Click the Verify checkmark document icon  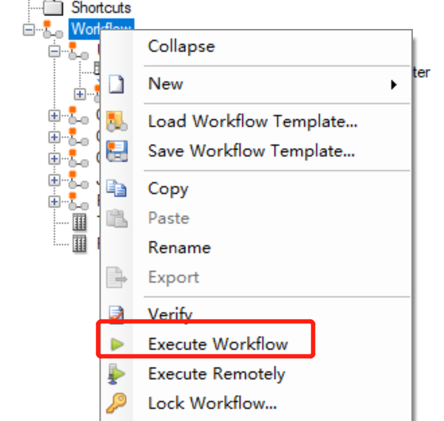coord(117,314)
